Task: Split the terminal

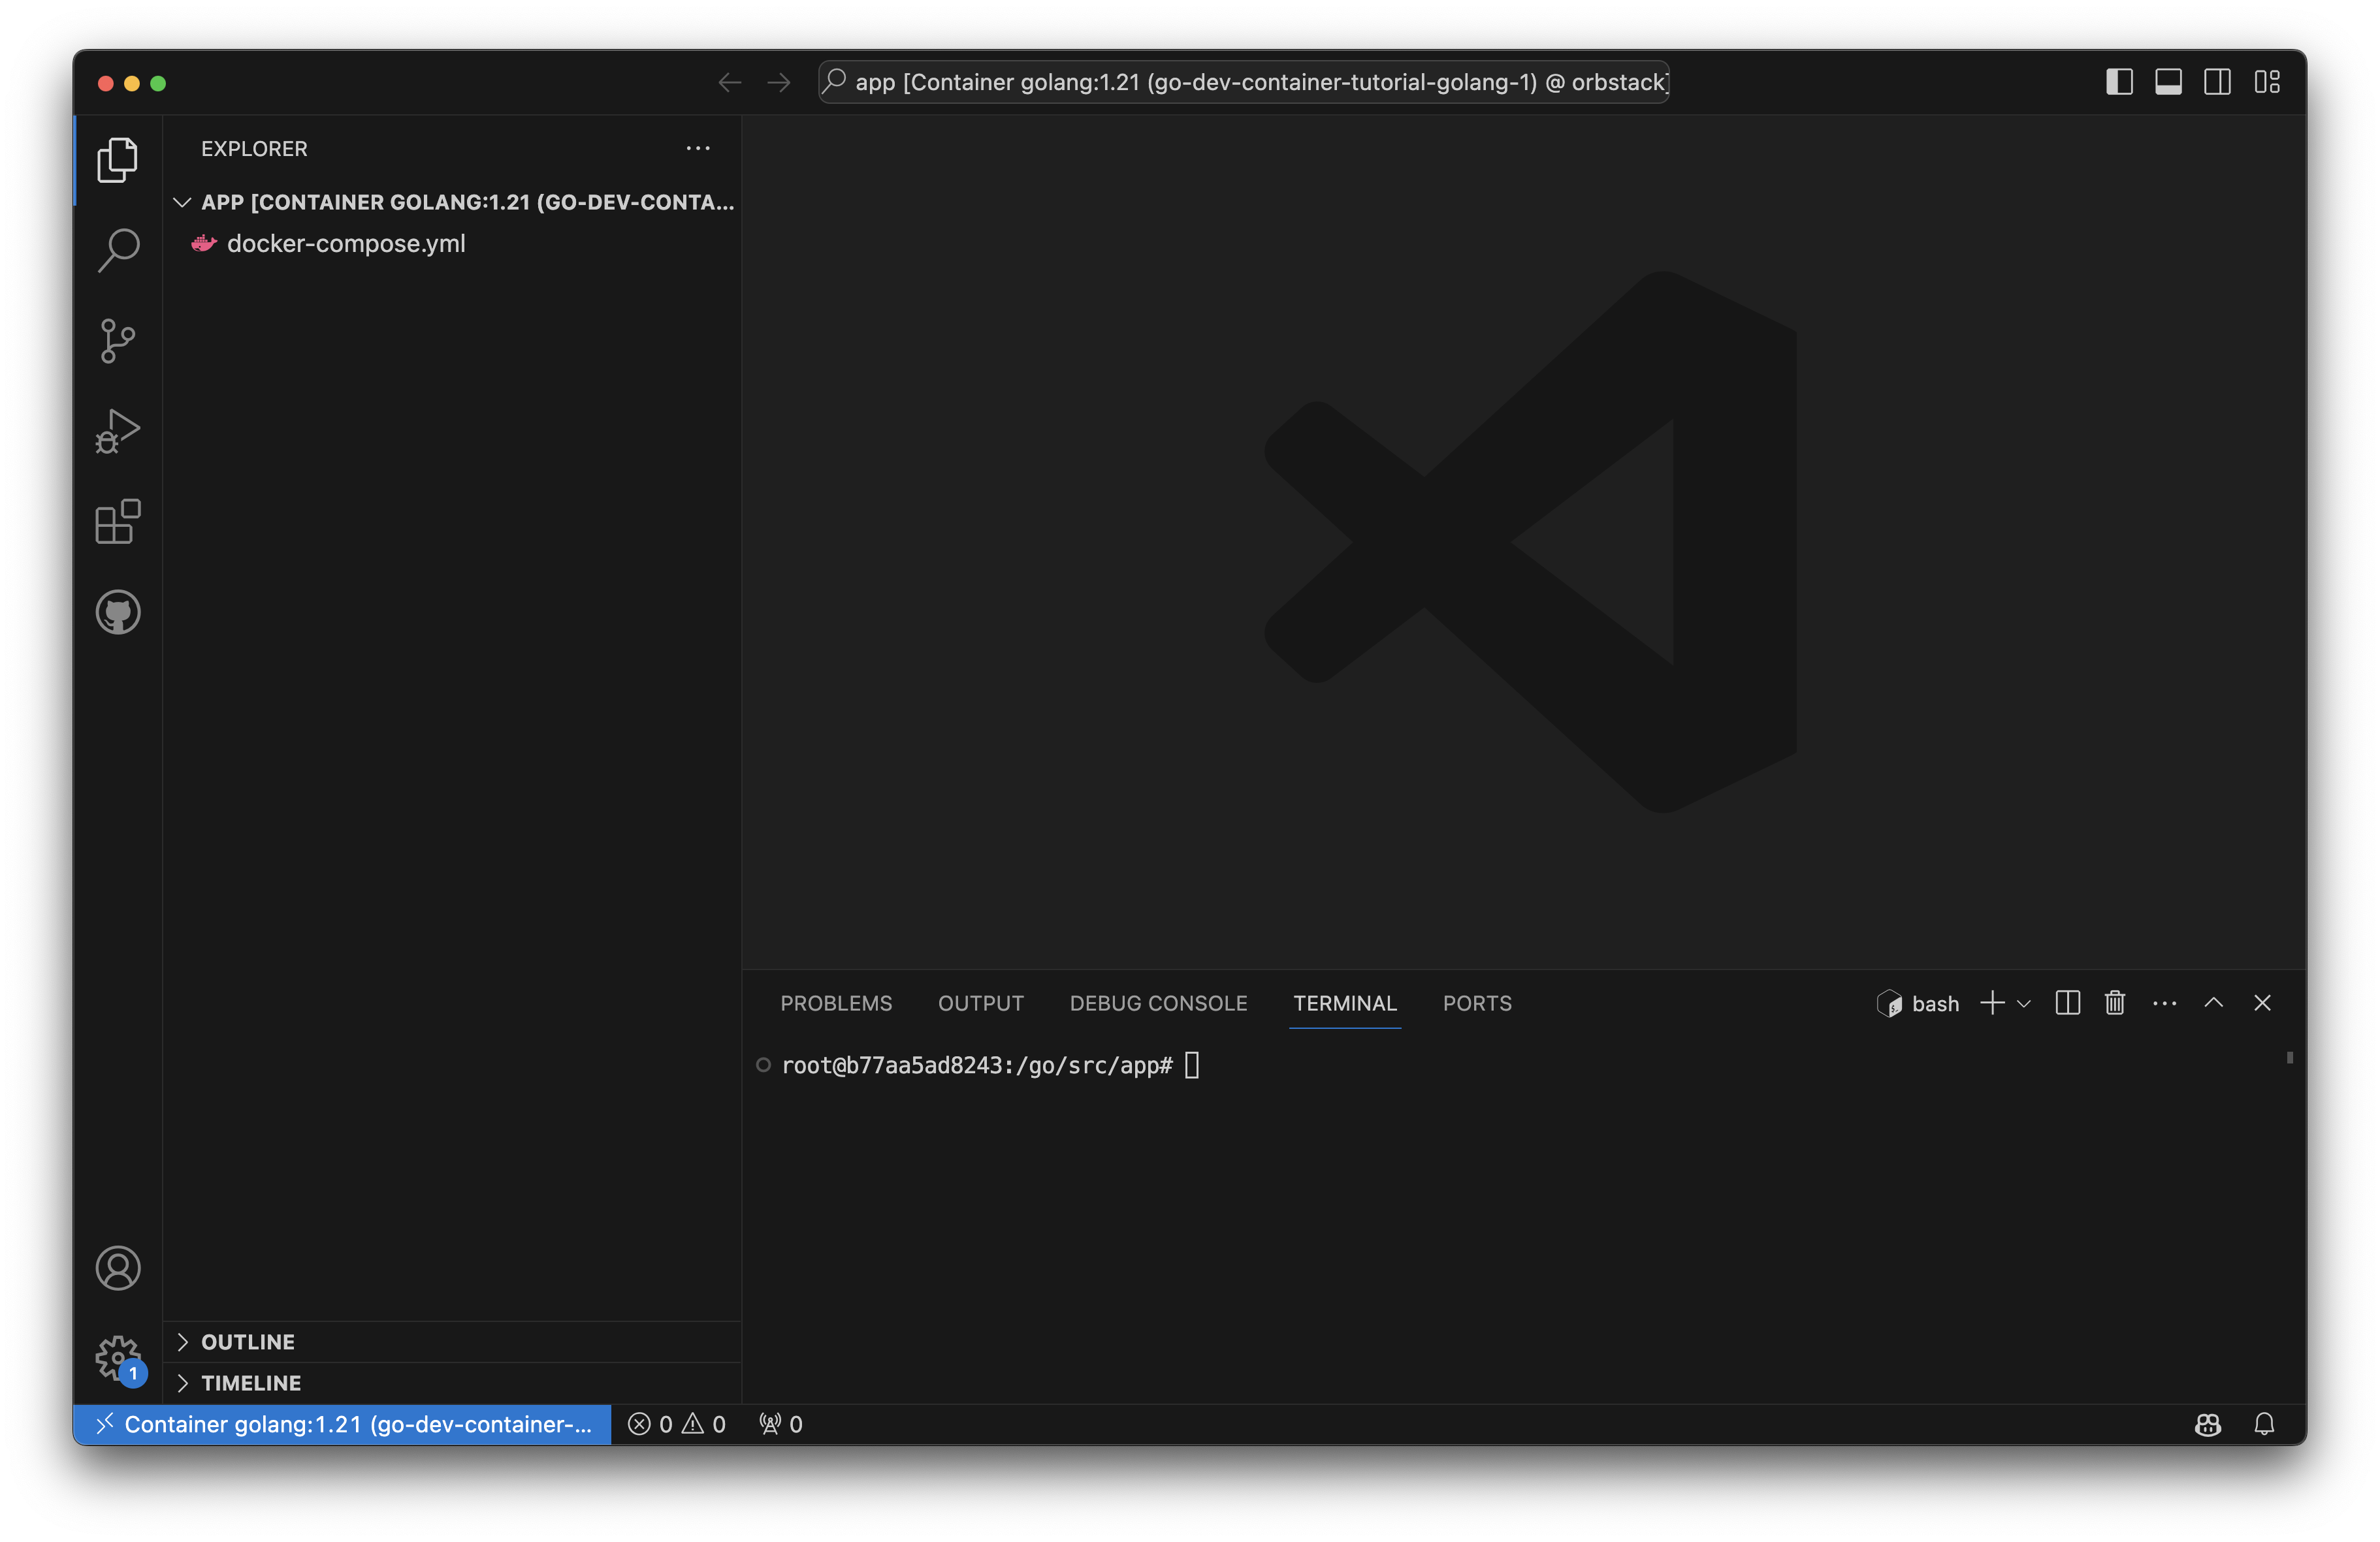Action: [2067, 1002]
